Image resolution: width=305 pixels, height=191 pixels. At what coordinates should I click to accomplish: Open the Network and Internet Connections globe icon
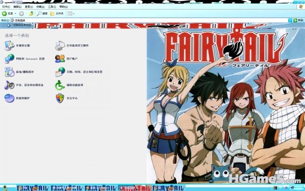9,59
